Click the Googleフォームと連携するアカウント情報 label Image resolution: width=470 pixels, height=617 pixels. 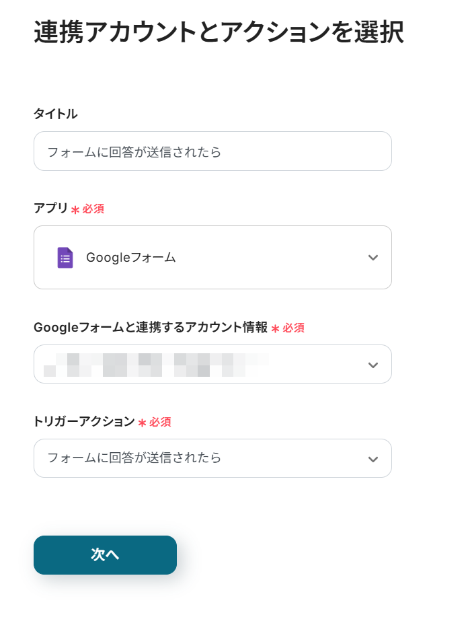click(151, 328)
